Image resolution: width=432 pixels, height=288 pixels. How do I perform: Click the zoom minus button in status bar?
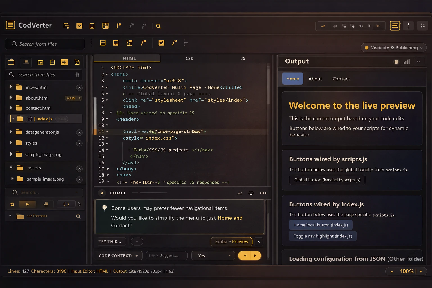[x=392, y=271]
